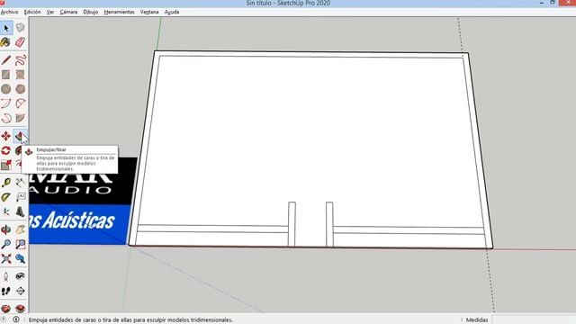Screen dimensions: 576x324
Task: Select the Zoom magnifier tool
Action: click(6, 244)
